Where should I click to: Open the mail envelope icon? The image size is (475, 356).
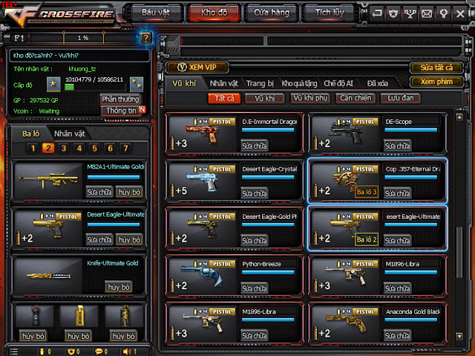[x=427, y=13]
